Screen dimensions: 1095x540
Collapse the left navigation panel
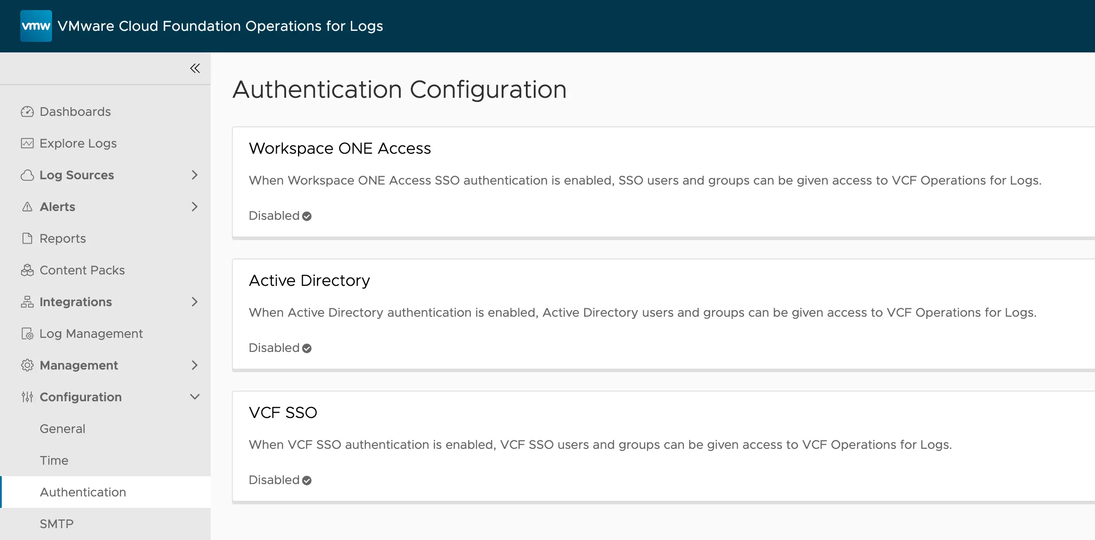coord(195,68)
